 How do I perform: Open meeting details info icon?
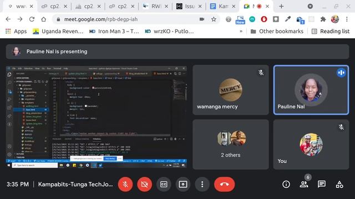click(286, 184)
